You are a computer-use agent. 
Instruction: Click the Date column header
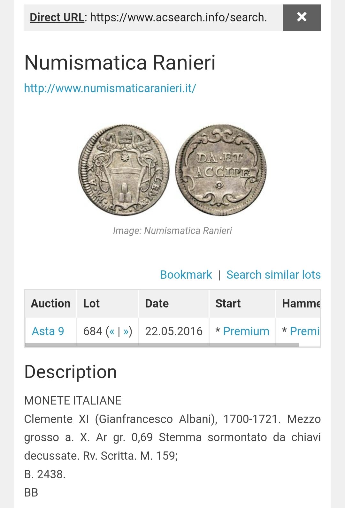157,303
